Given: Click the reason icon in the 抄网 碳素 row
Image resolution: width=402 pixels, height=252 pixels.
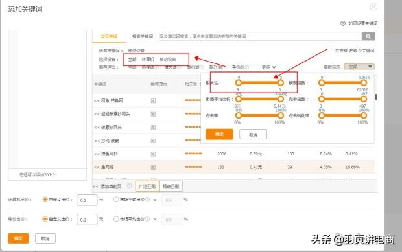Looking at the screenshot, I should pyautogui.click(x=153, y=141).
